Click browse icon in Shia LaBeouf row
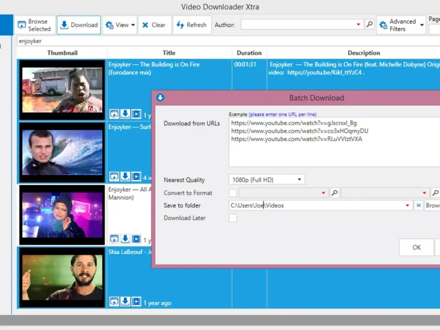The image size is (440, 330). tap(114, 301)
